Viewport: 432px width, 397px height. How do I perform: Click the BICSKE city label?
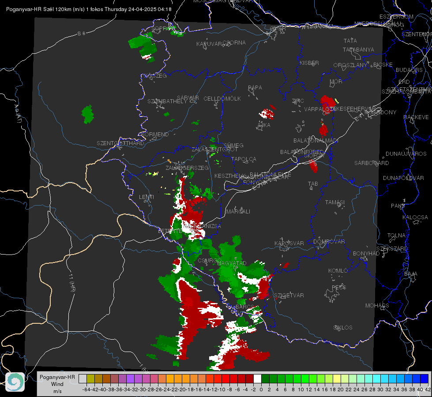coord(383,65)
